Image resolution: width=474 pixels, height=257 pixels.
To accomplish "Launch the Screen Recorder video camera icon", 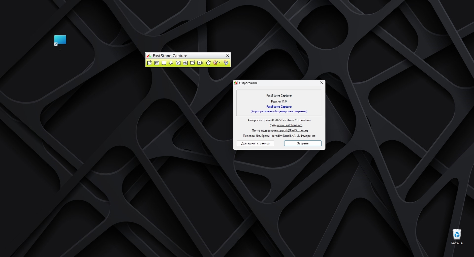I will (200, 63).
